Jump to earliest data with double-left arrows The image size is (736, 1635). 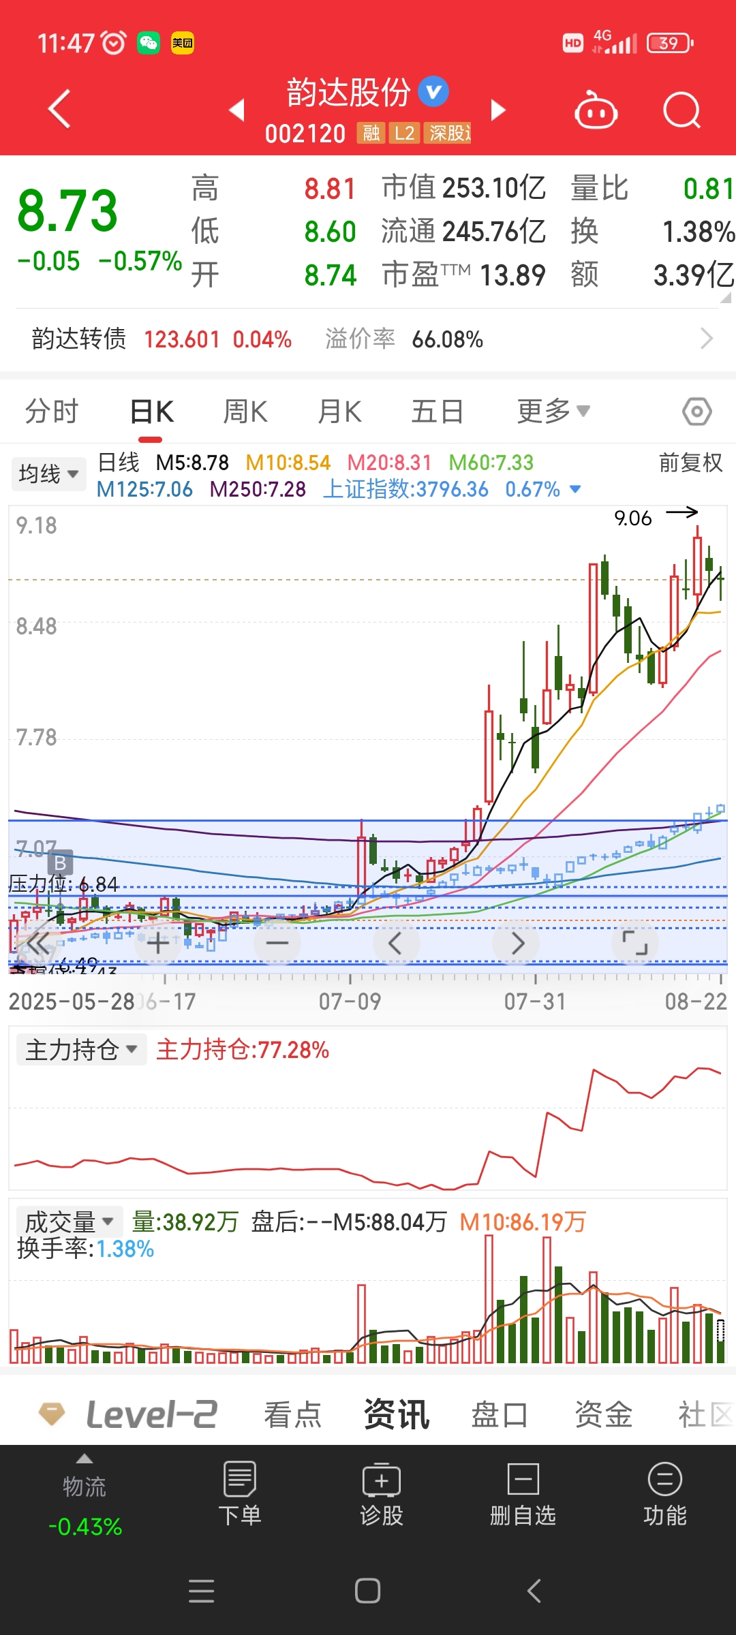[x=38, y=944]
